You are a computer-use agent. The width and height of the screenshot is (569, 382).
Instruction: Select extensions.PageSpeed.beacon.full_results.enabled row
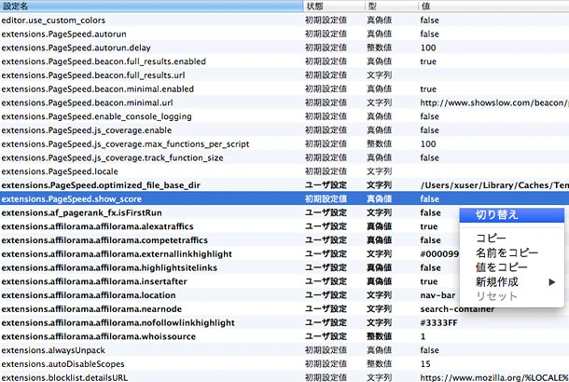[x=284, y=61]
